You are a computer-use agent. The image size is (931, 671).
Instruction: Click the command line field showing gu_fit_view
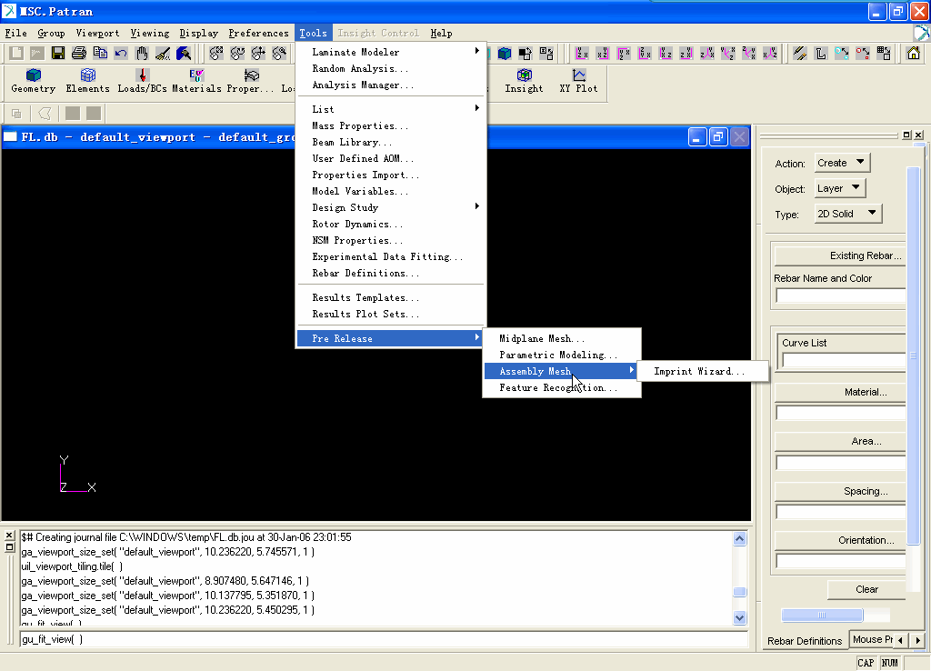[x=383, y=639]
